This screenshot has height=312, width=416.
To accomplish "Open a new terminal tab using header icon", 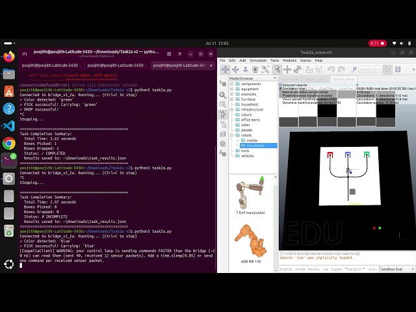I will pyautogui.click(x=25, y=54).
